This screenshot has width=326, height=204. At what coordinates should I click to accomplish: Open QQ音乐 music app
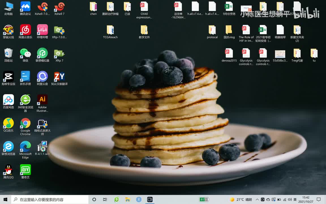click(x=8, y=125)
